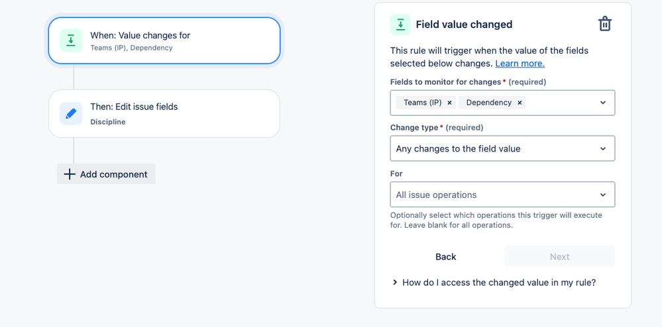Open the Fields to monitor dropdown
This screenshot has width=662, height=327.
click(602, 103)
